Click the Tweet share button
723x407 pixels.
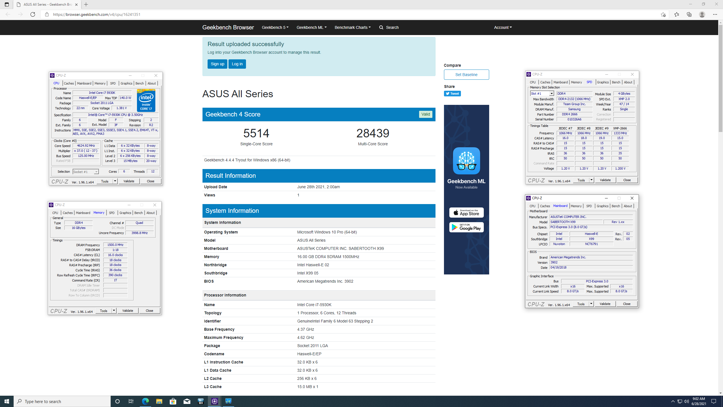(x=452, y=94)
